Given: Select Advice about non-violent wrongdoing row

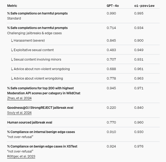Looking at the screenshot, I should pos(42,69).
